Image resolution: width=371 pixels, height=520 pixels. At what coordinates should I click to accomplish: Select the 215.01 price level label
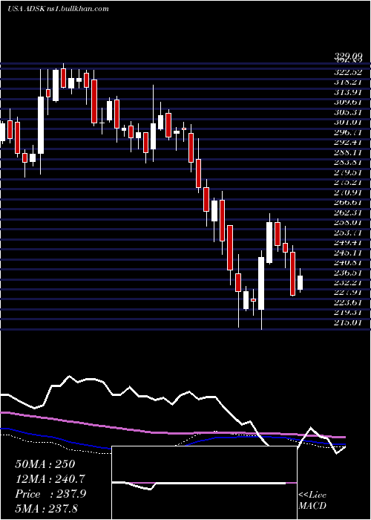[348, 322]
